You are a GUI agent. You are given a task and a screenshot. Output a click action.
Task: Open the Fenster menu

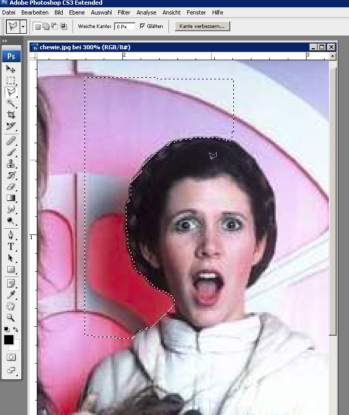[196, 12]
